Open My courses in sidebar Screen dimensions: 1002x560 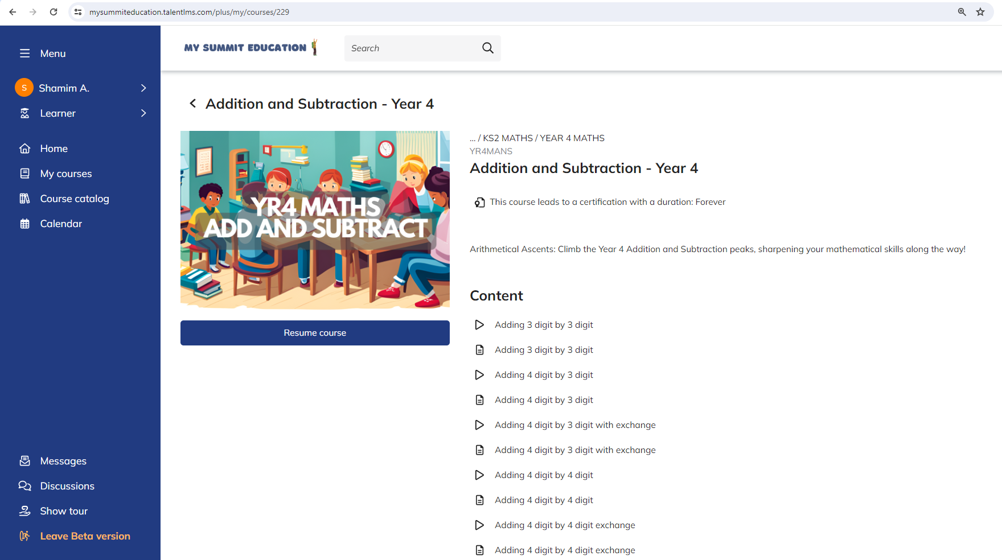[x=66, y=174]
